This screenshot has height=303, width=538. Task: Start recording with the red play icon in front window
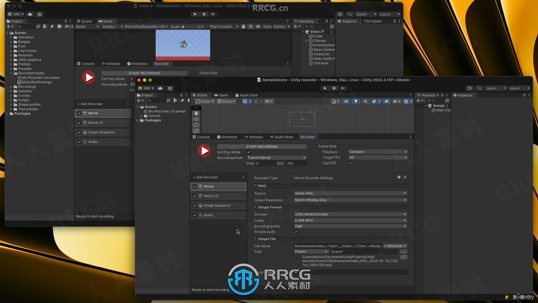click(204, 151)
